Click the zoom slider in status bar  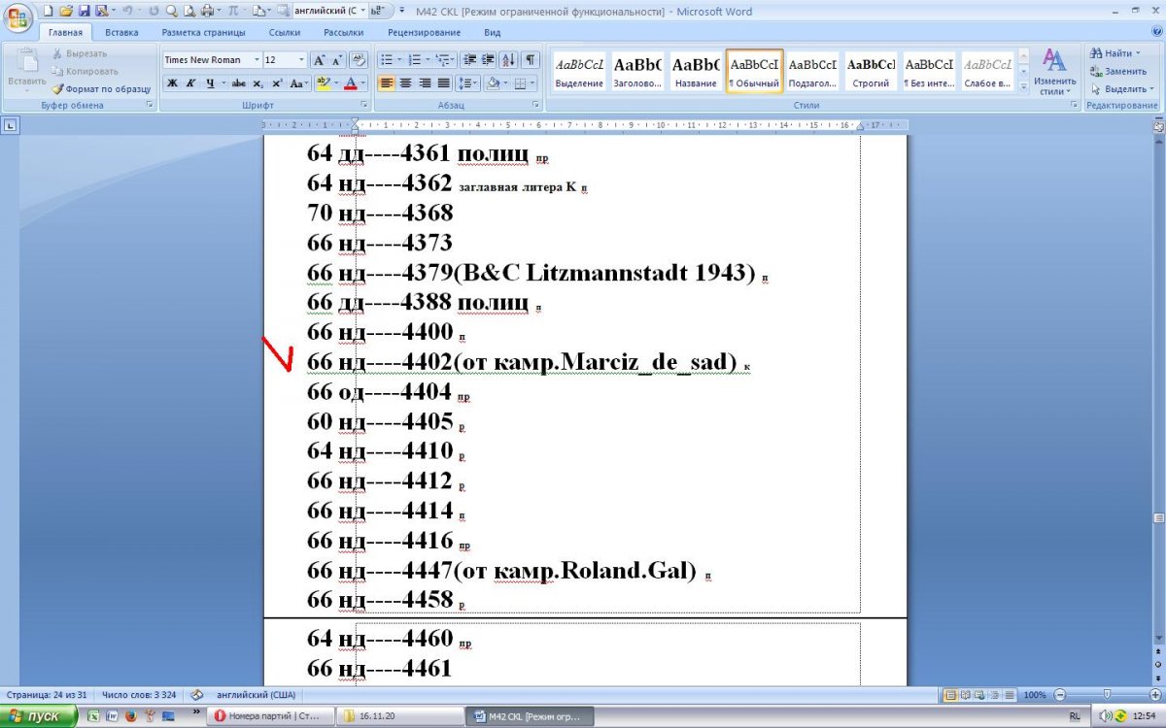tap(1106, 695)
